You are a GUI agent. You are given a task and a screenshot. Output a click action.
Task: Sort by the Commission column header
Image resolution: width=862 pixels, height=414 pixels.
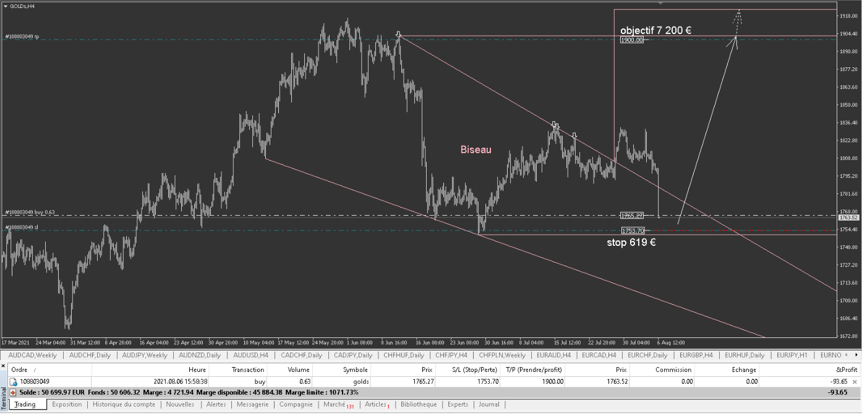click(x=661, y=370)
